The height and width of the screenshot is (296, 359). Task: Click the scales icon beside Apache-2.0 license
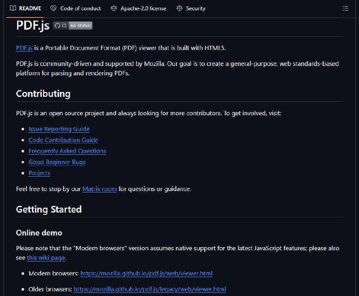coord(114,9)
